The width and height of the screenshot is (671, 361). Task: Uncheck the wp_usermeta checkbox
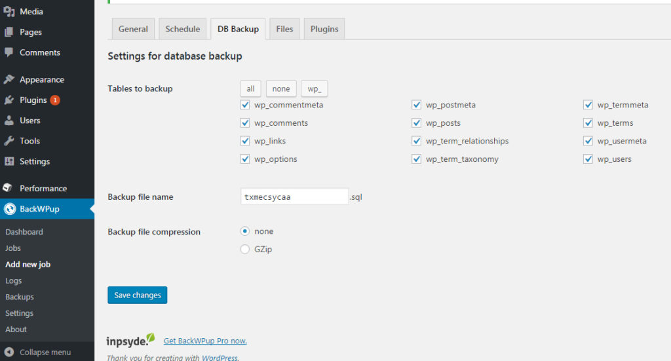point(588,141)
